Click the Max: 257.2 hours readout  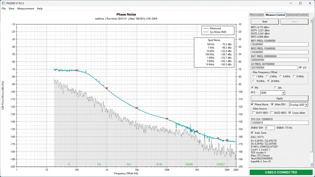click(x=260, y=156)
